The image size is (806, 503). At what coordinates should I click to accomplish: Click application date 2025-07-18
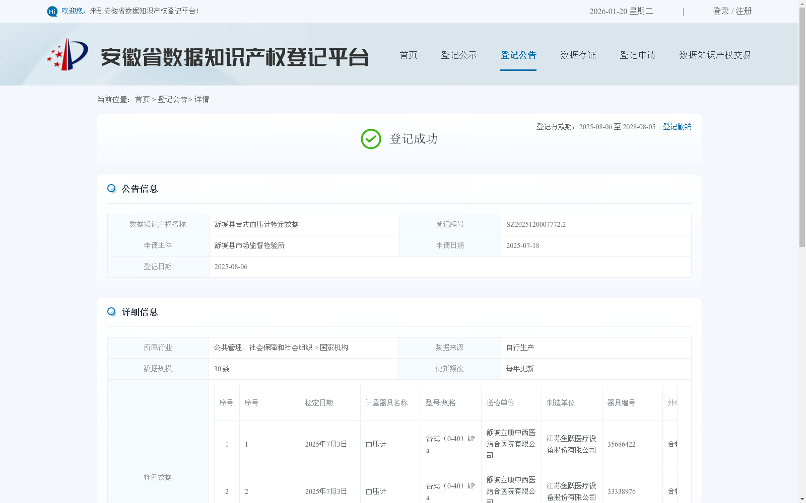(x=522, y=245)
